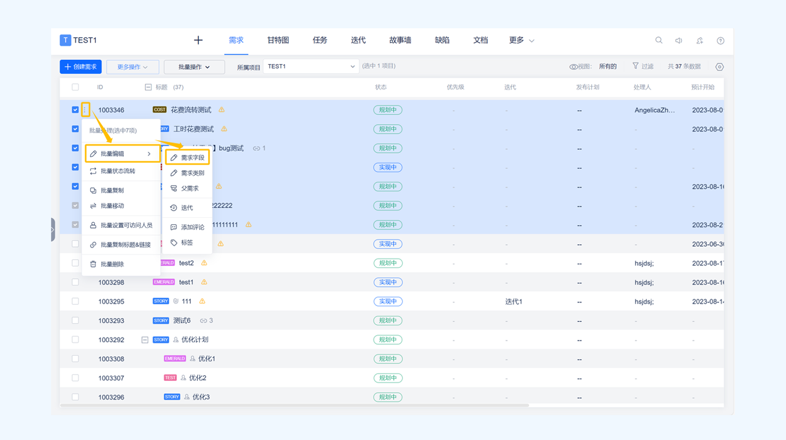This screenshot has height=440, width=786.
Task: Collapse all via 标题 header minus toggle
Action: [x=148, y=87]
